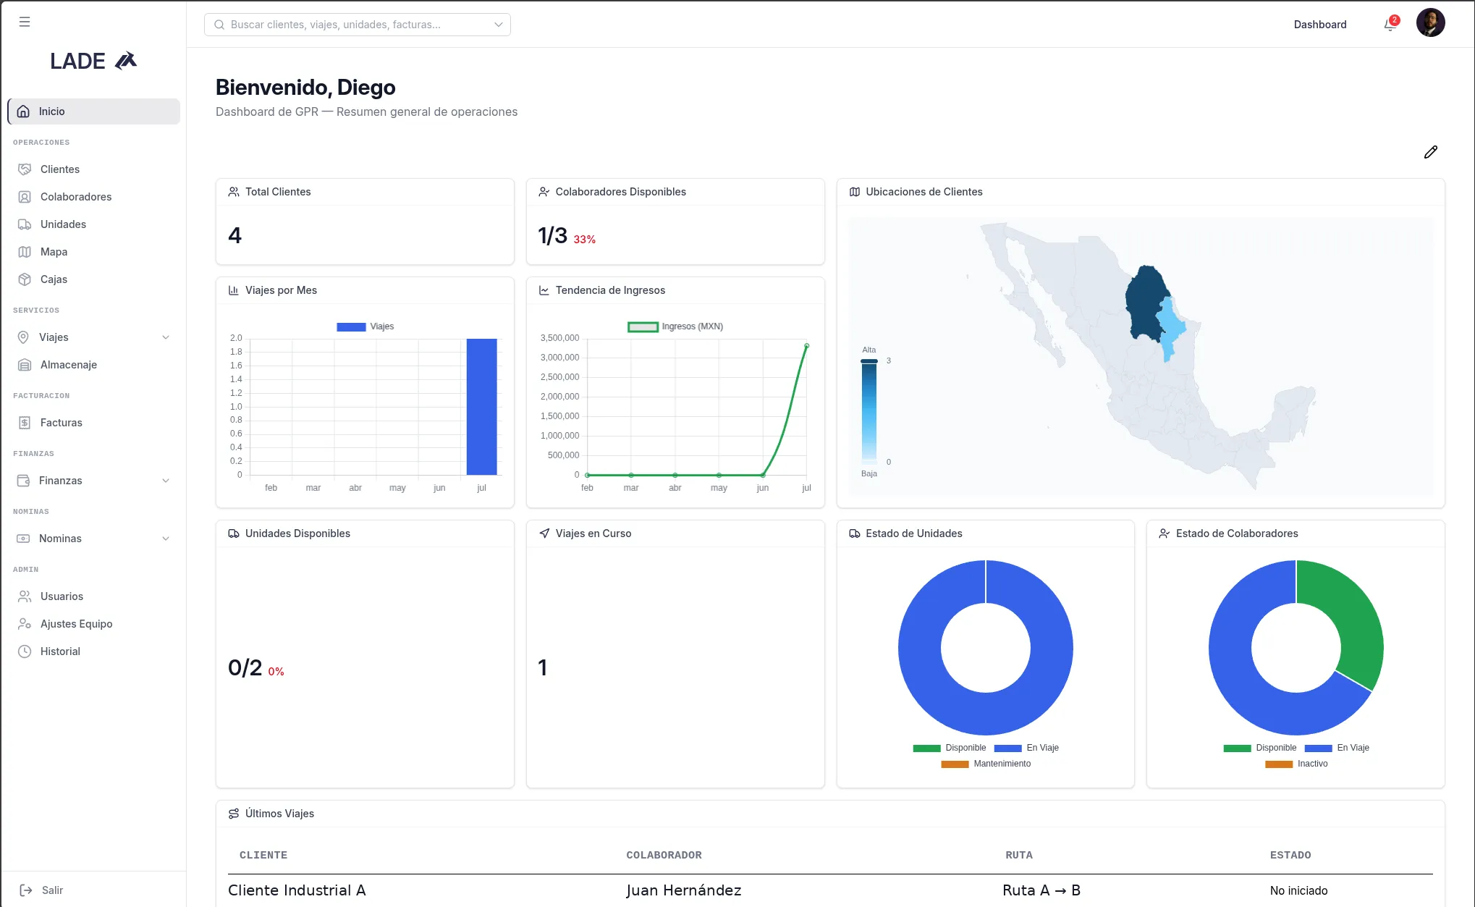Toggle Disponible in Estado de Colaboradores legend

1260,748
